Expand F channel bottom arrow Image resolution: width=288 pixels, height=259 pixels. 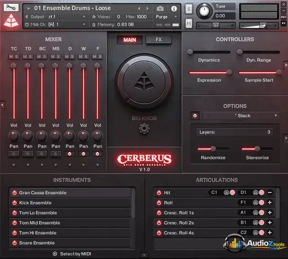[98, 165]
